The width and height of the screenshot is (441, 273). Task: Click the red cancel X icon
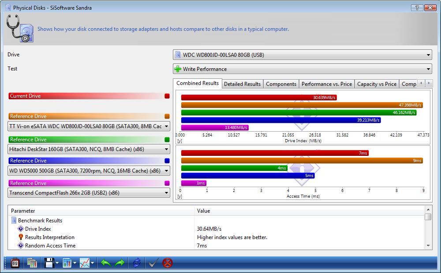pyautogui.click(x=168, y=263)
